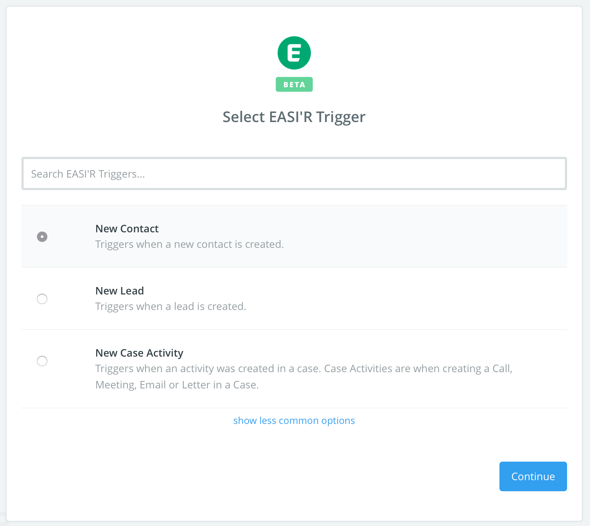This screenshot has height=526, width=590.
Task: Click the Select EASI'R Trigger heading
Action: (294, 117)
